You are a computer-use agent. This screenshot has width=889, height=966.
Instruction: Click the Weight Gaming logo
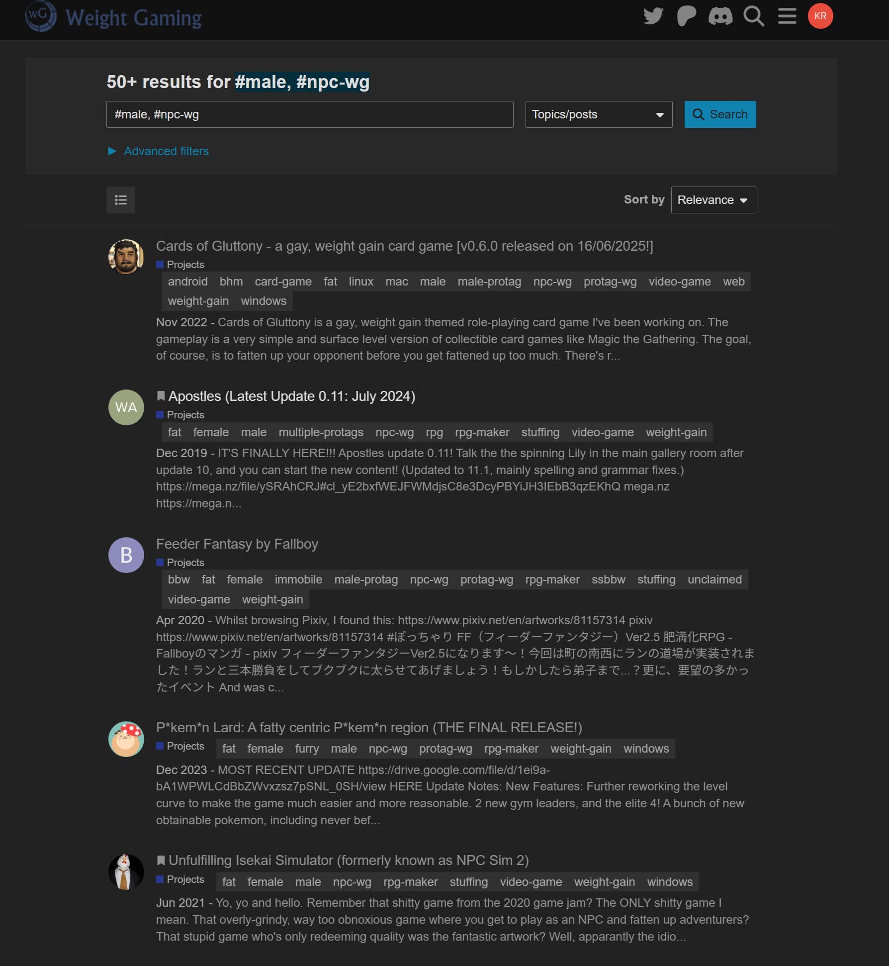point(114,17)
